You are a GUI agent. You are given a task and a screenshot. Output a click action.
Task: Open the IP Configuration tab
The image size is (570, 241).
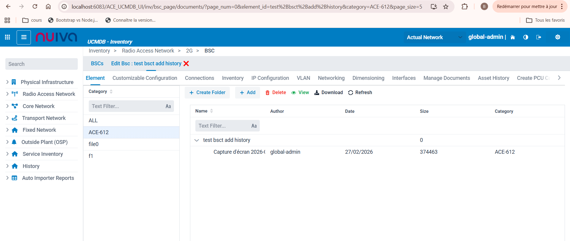point(270,78)
